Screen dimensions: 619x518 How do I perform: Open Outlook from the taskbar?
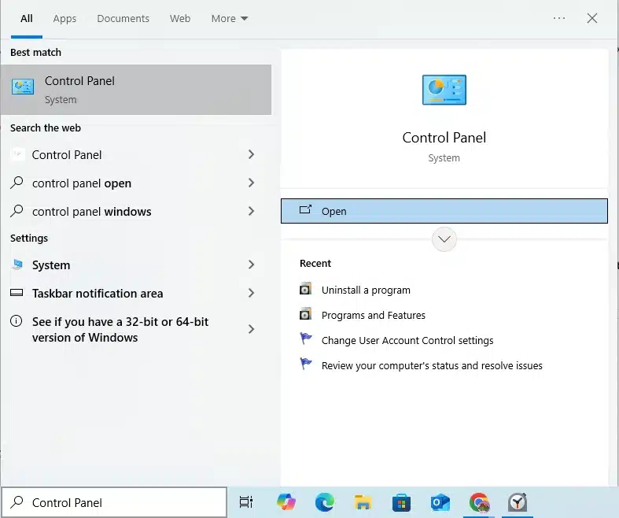click(440, 502)
